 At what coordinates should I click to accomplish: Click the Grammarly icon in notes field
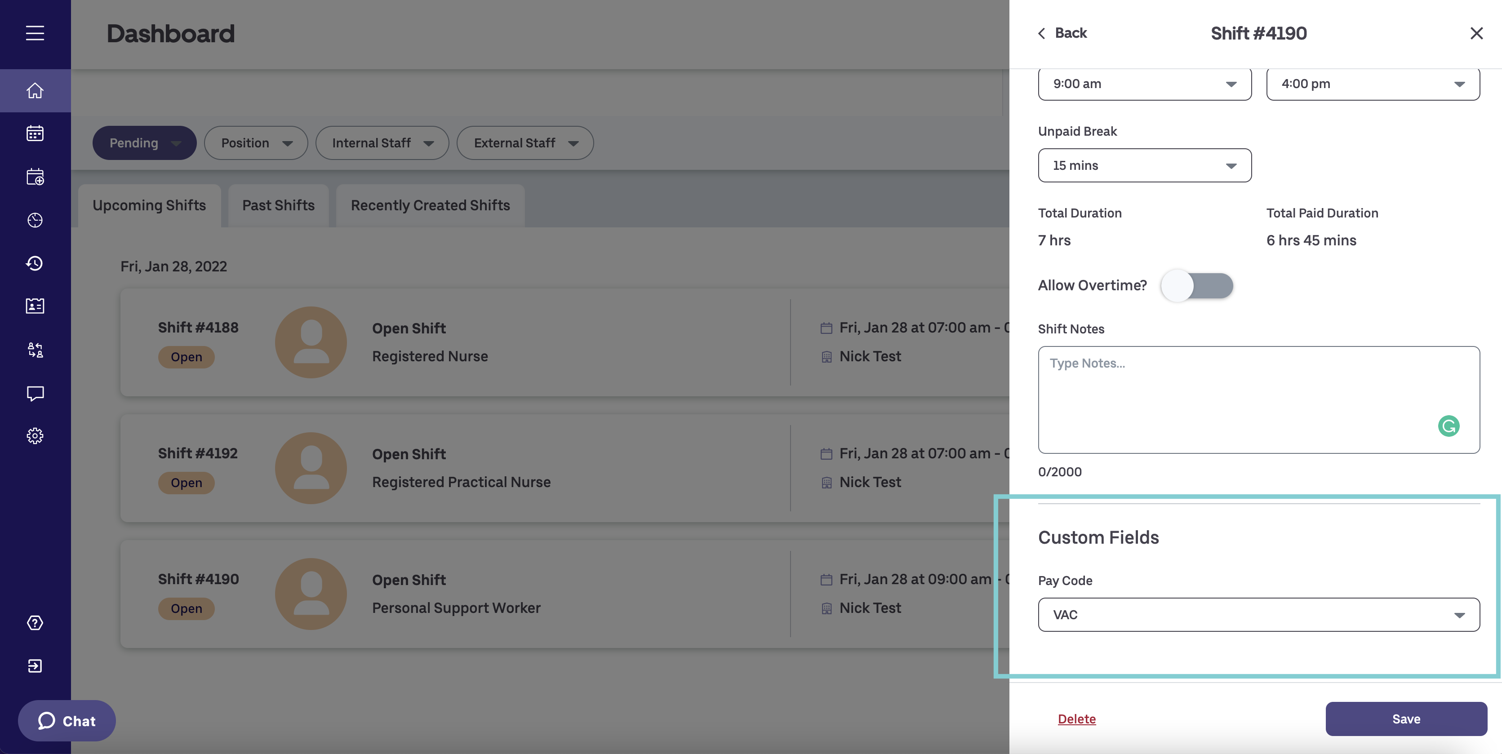(1449, 426)
